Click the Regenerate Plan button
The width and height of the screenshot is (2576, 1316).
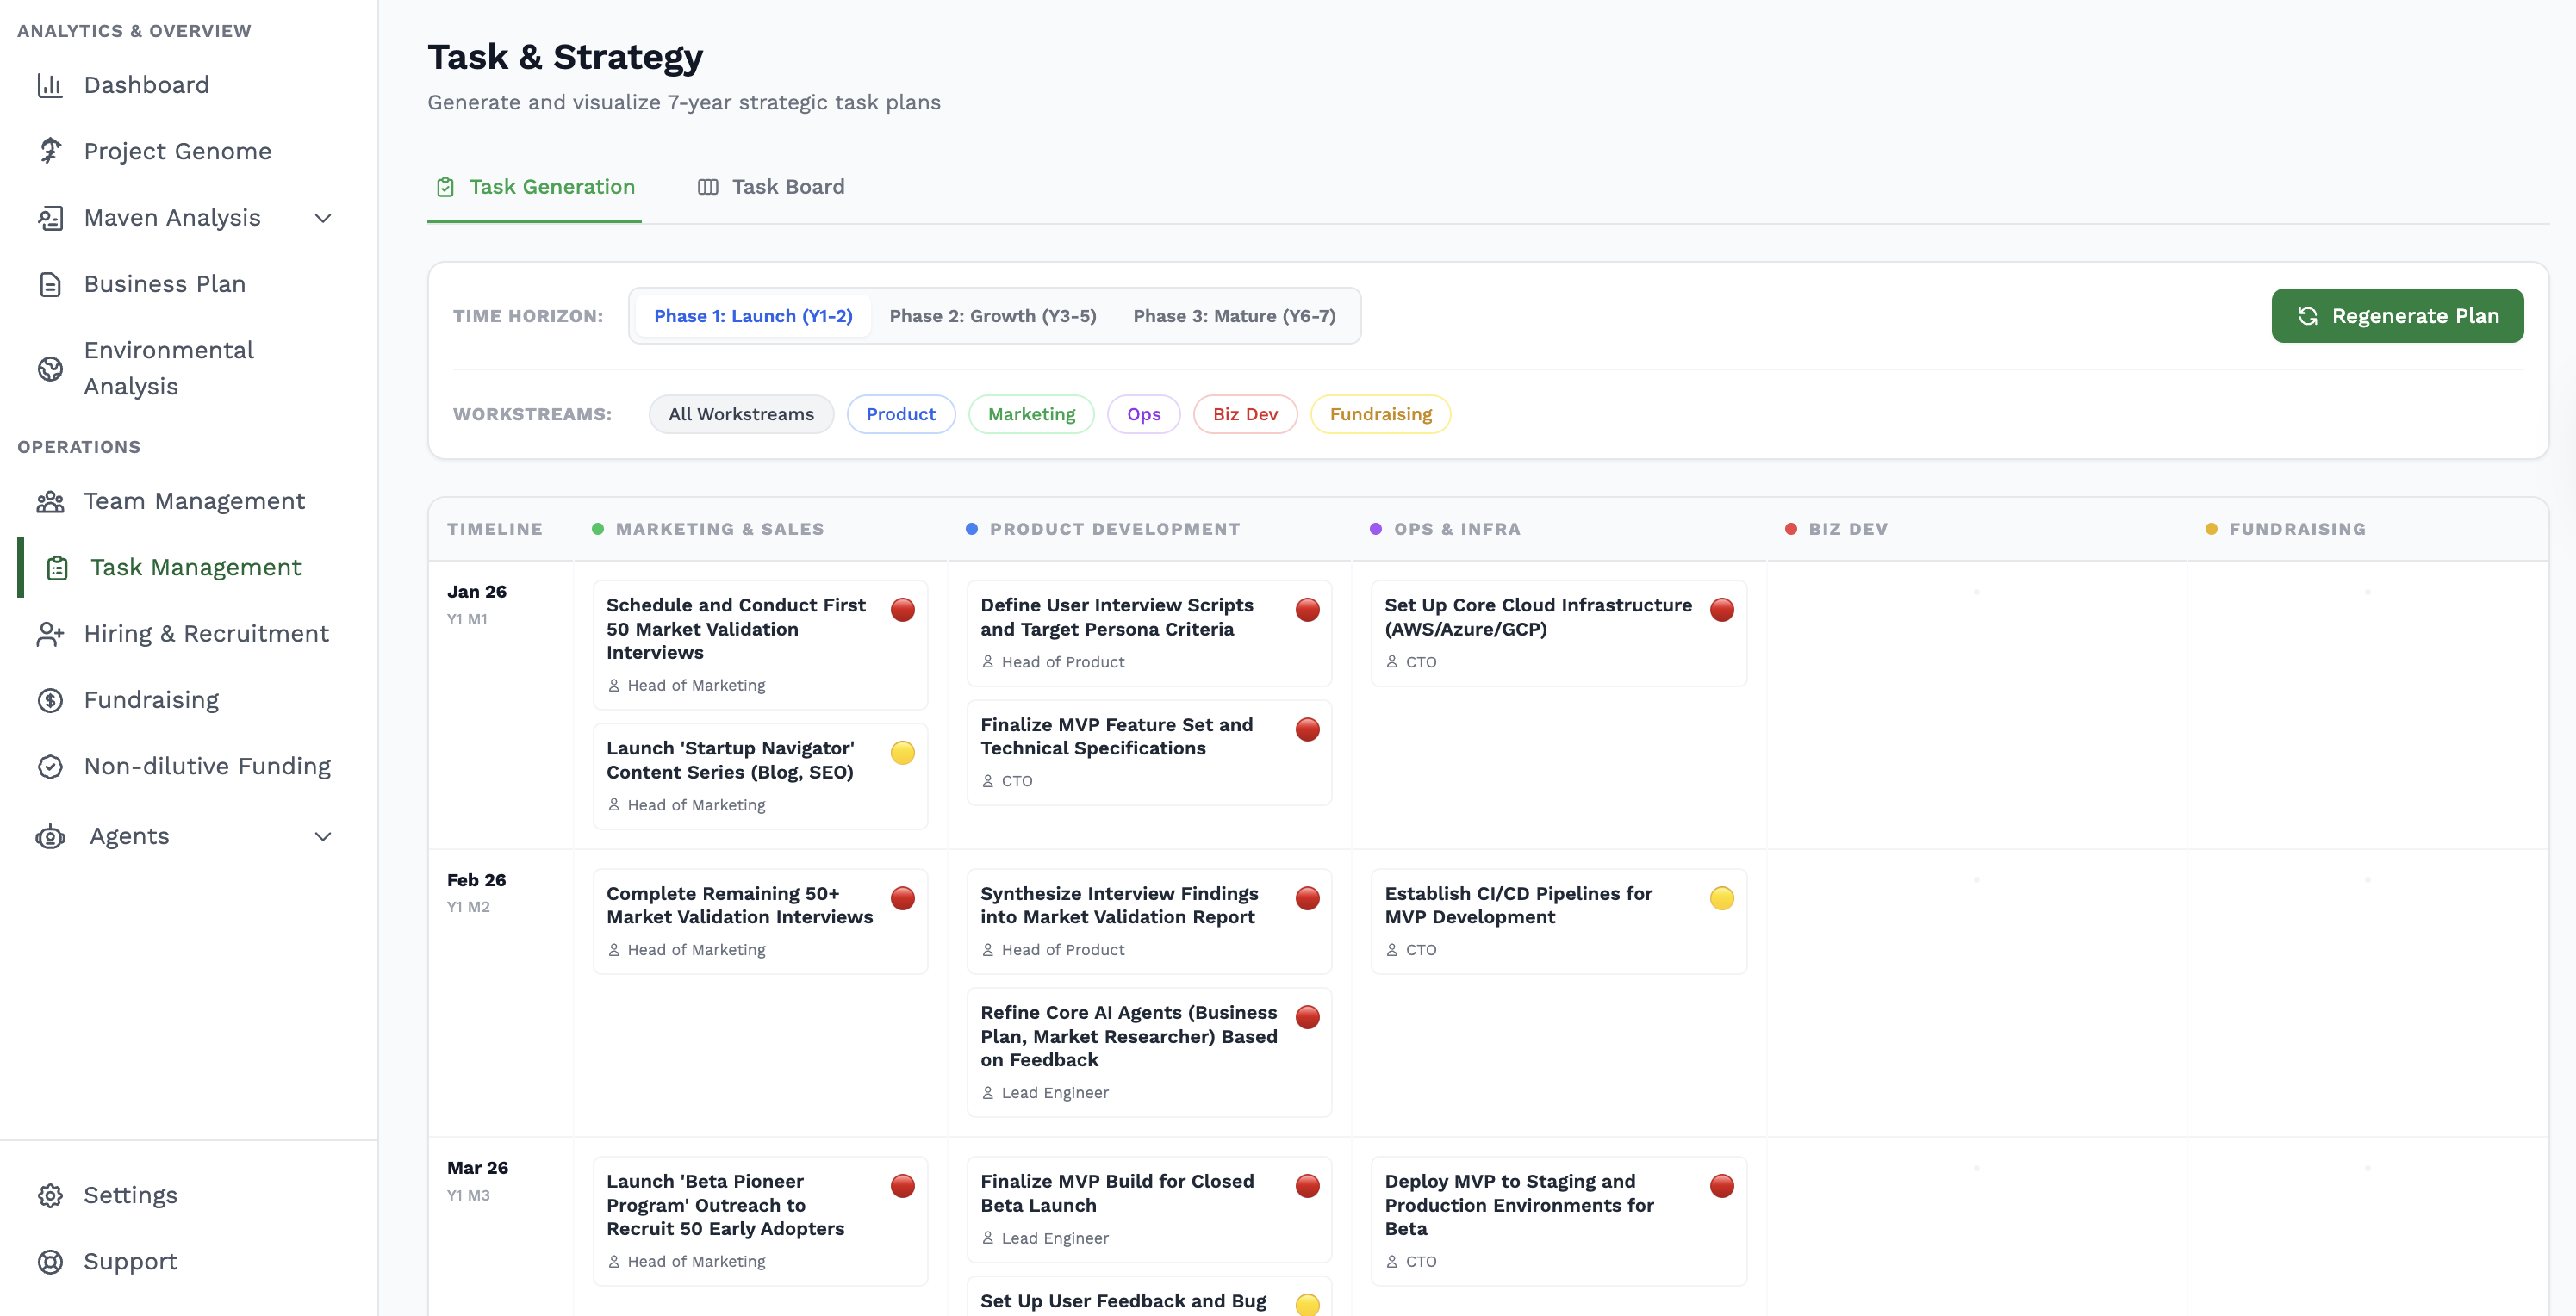click(2398, 315)
